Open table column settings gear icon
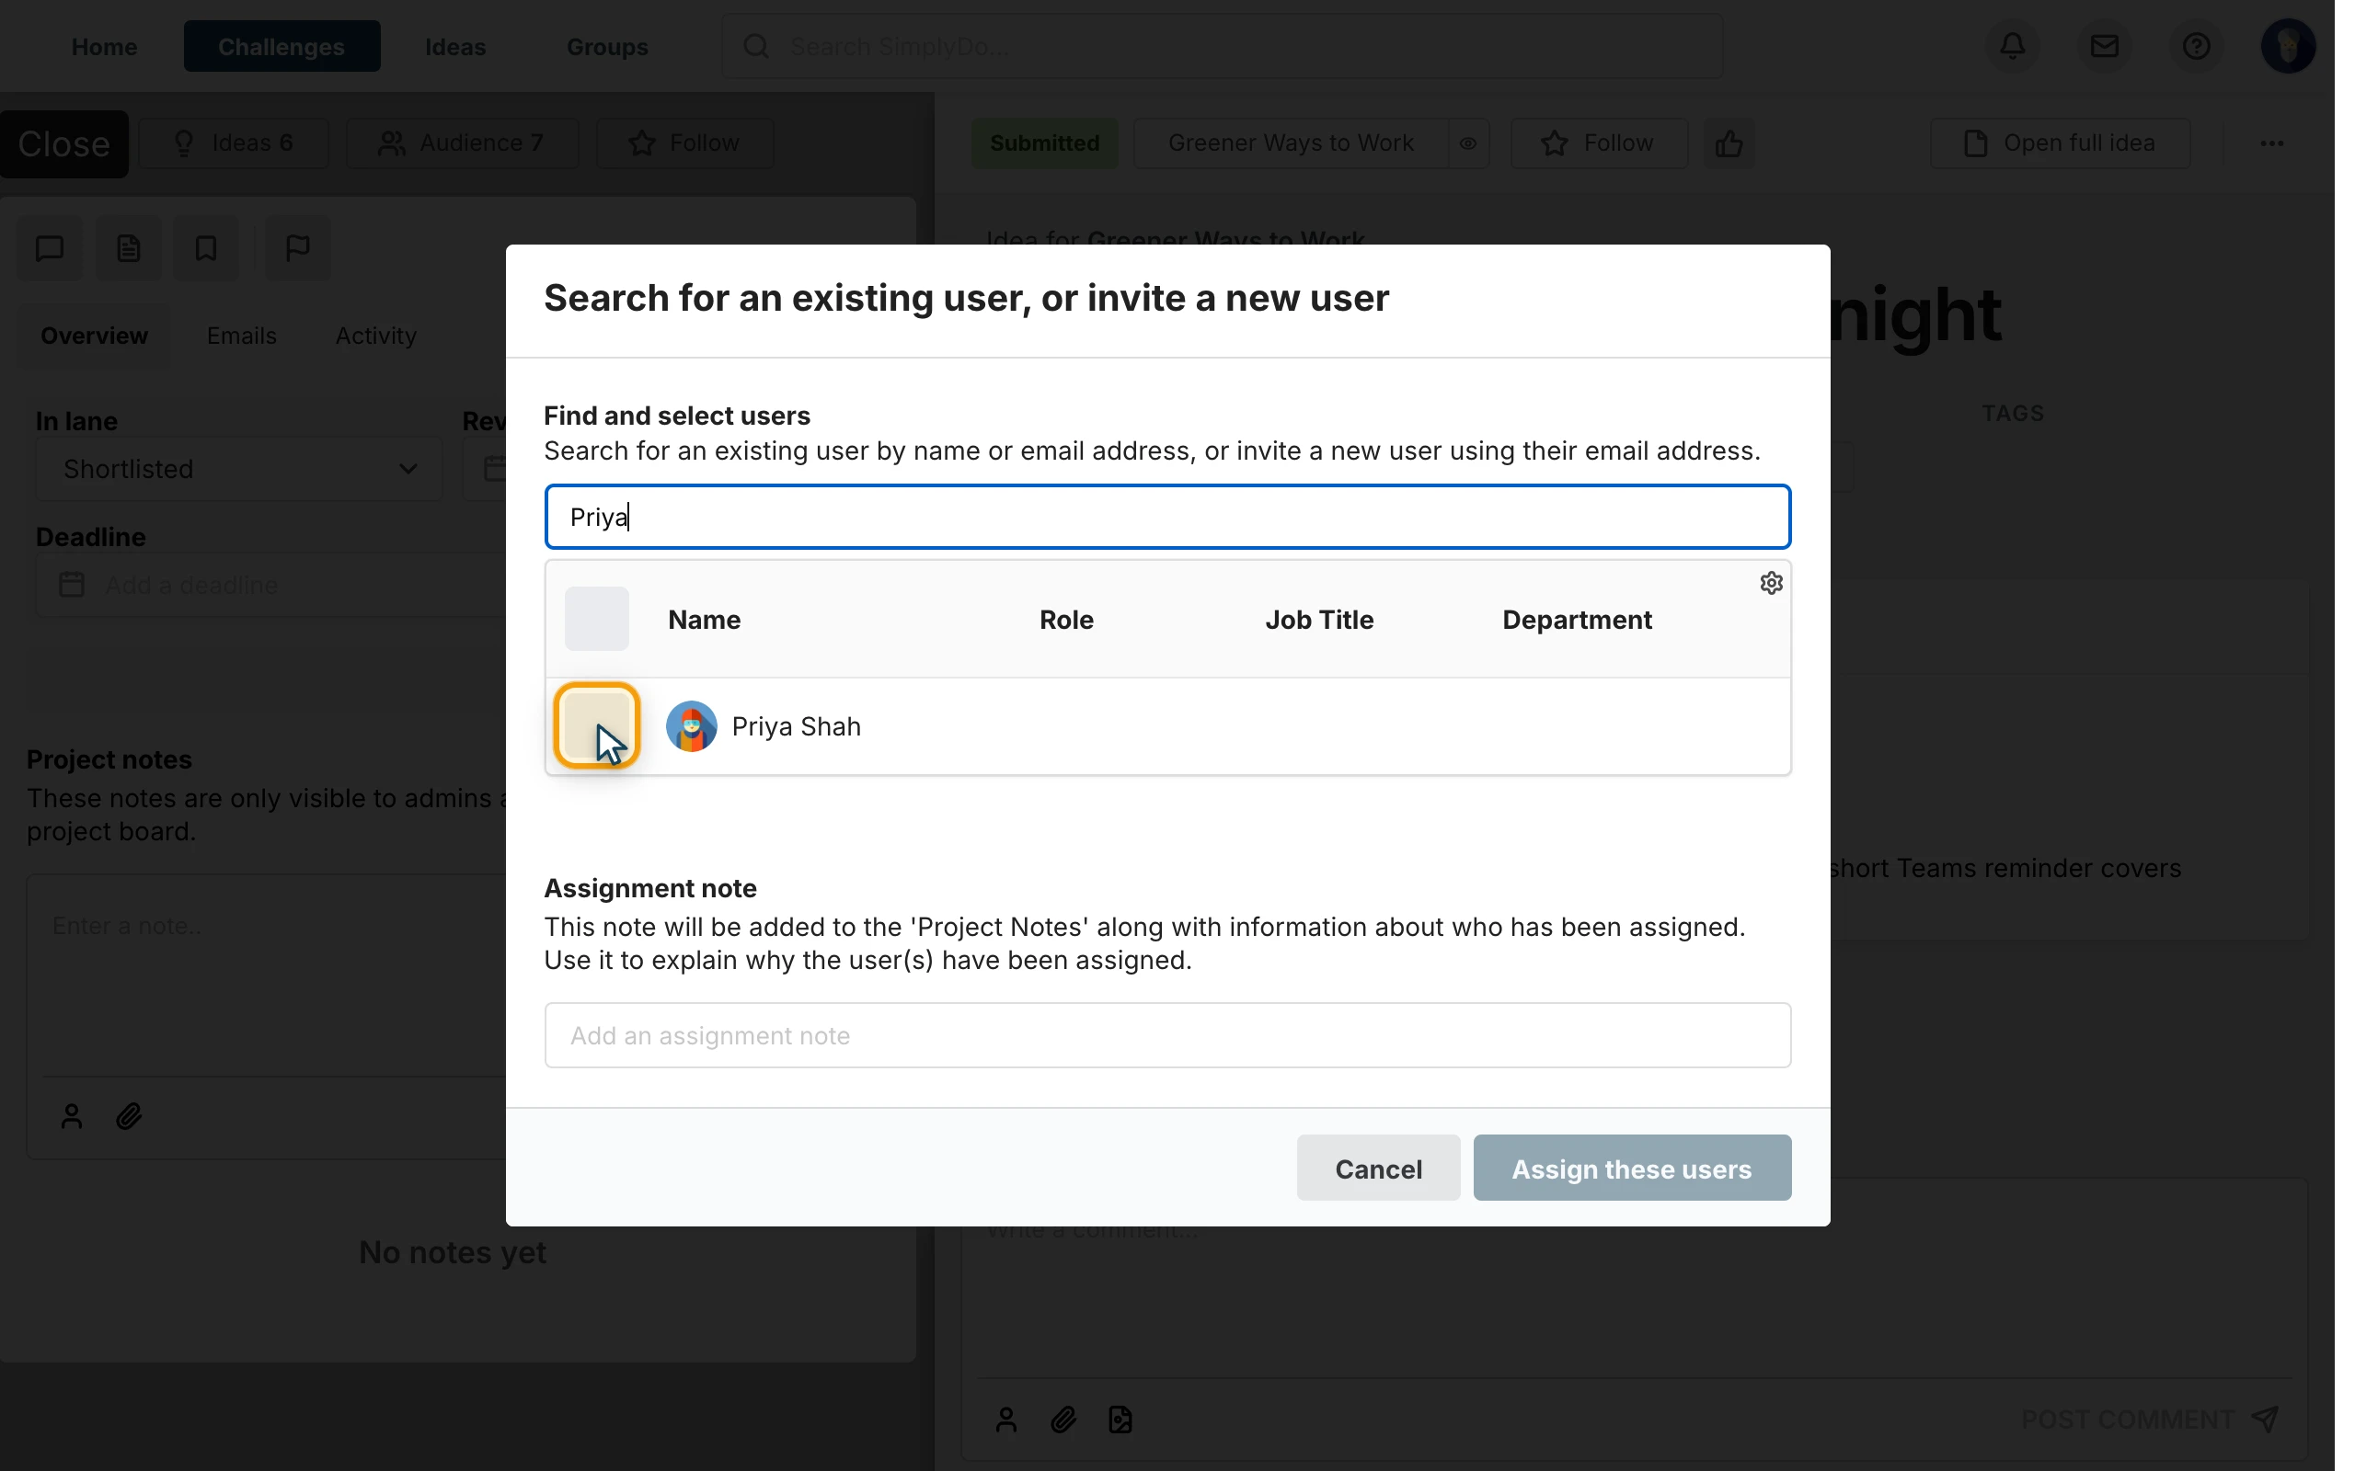The height and width of the screenshot is (1471, 2355). coord(1771,583)
